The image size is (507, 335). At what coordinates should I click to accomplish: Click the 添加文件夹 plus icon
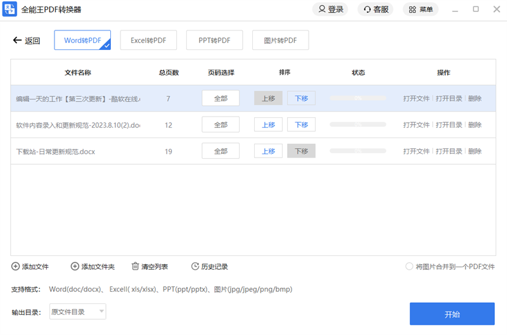tap(75, 267)
